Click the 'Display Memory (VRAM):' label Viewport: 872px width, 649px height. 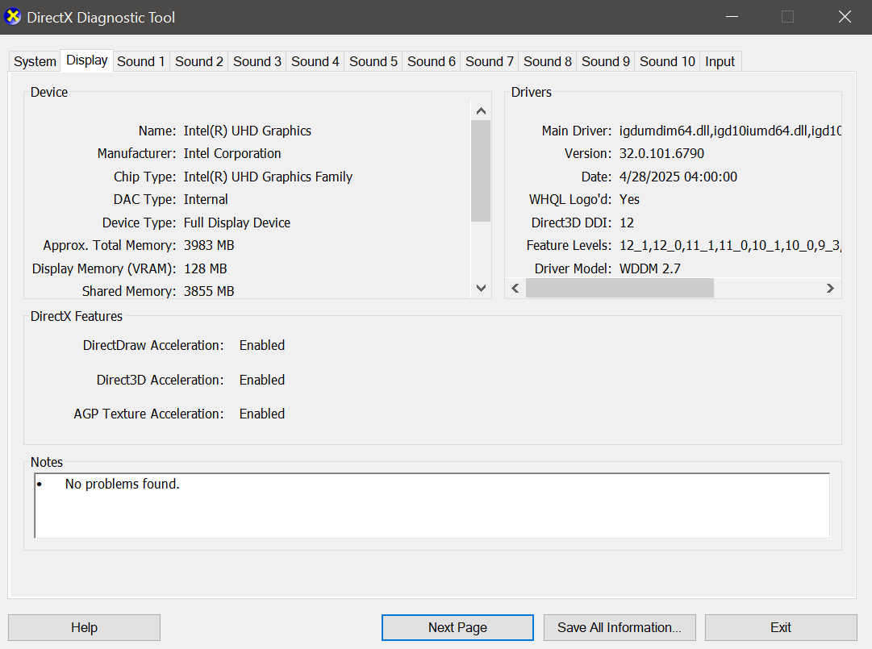point(104,269)
